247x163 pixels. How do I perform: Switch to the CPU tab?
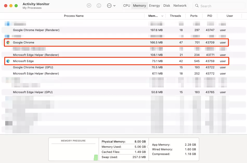click(127, 5)
